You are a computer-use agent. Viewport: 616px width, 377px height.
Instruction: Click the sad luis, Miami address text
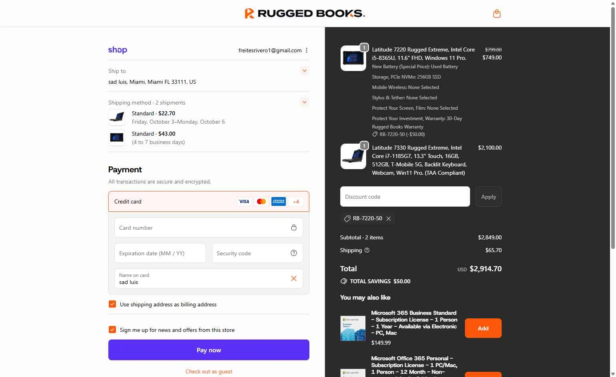152,82
